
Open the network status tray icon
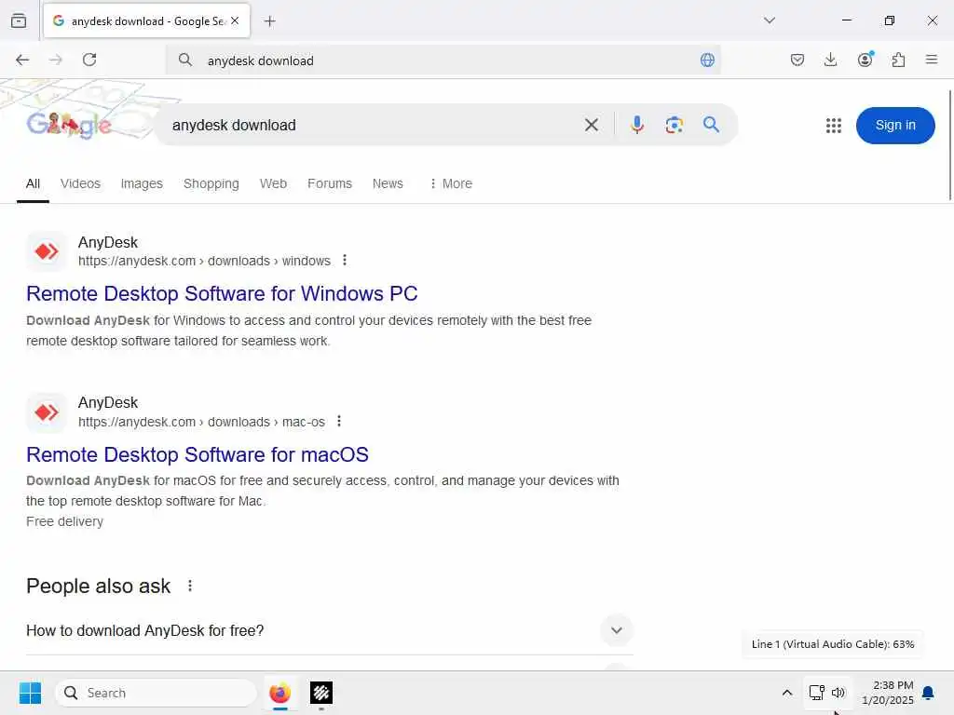816,693
